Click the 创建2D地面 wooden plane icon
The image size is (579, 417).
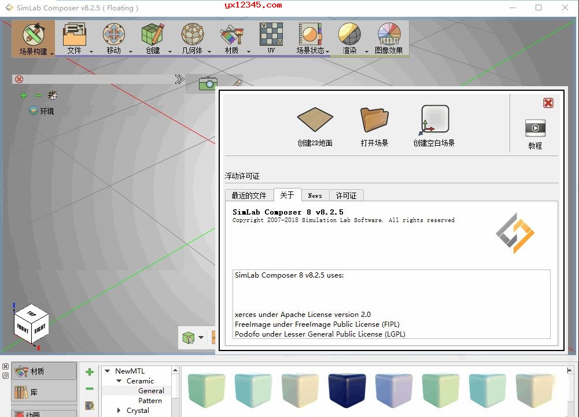point(315,119)
